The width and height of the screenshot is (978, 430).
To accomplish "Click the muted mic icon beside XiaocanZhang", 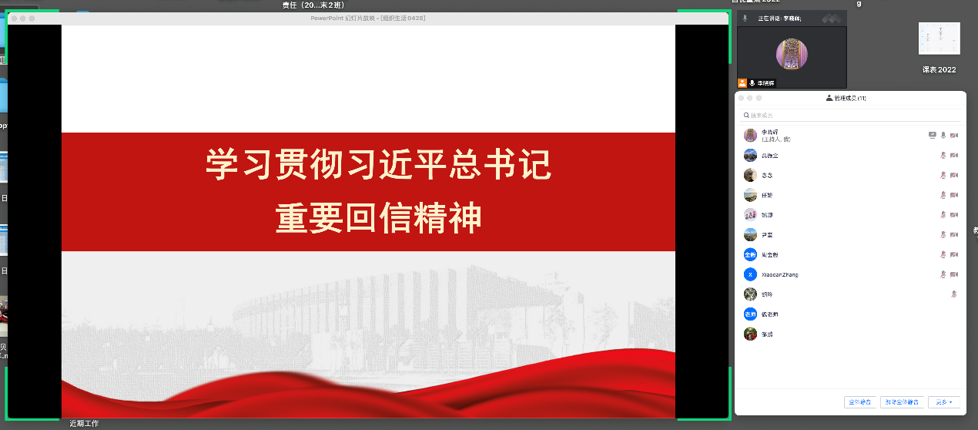I will [x=943, y=274].
